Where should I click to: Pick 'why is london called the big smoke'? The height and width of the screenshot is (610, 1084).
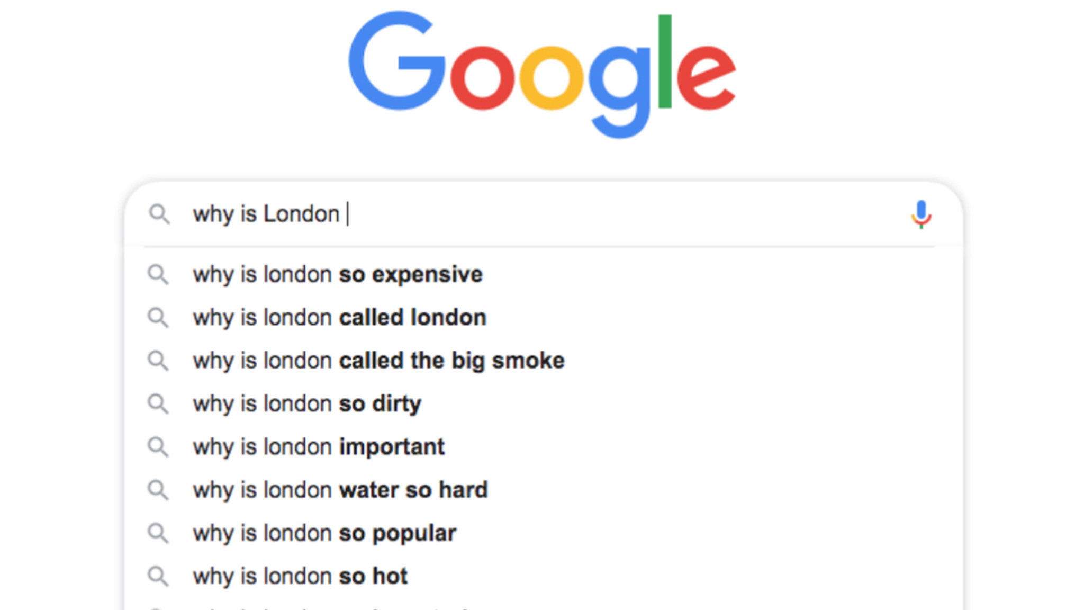coord(378,361)
